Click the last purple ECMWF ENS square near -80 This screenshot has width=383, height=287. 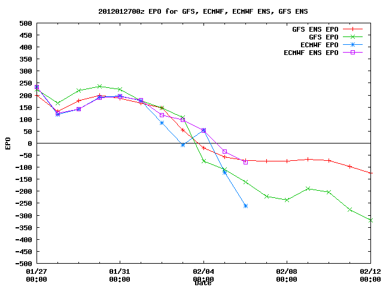pos(245,162)
